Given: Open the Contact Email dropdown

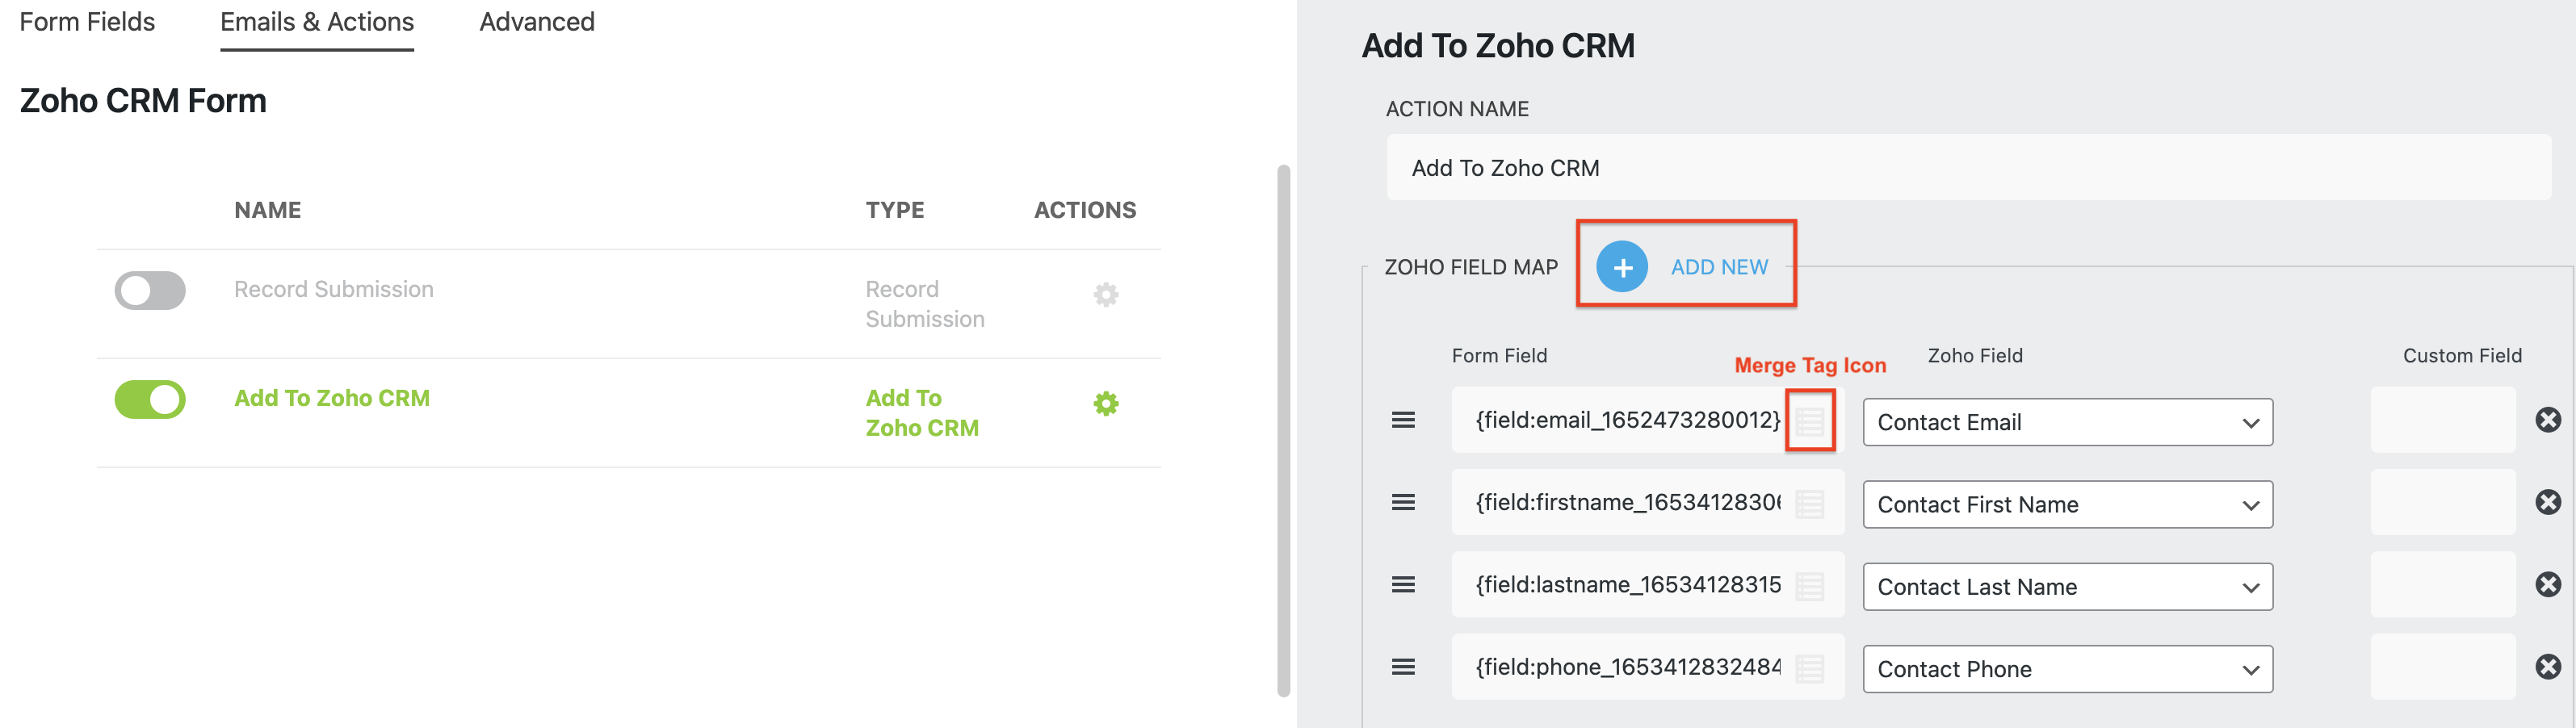Looking at the screenshot, I should point(2067,421).
